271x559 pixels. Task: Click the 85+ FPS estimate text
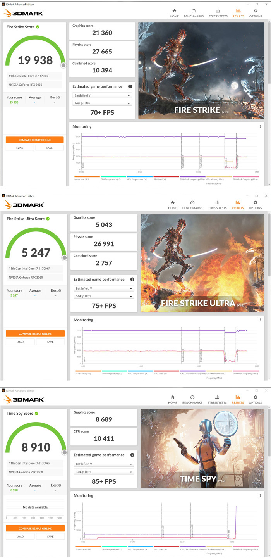(104, 482)
